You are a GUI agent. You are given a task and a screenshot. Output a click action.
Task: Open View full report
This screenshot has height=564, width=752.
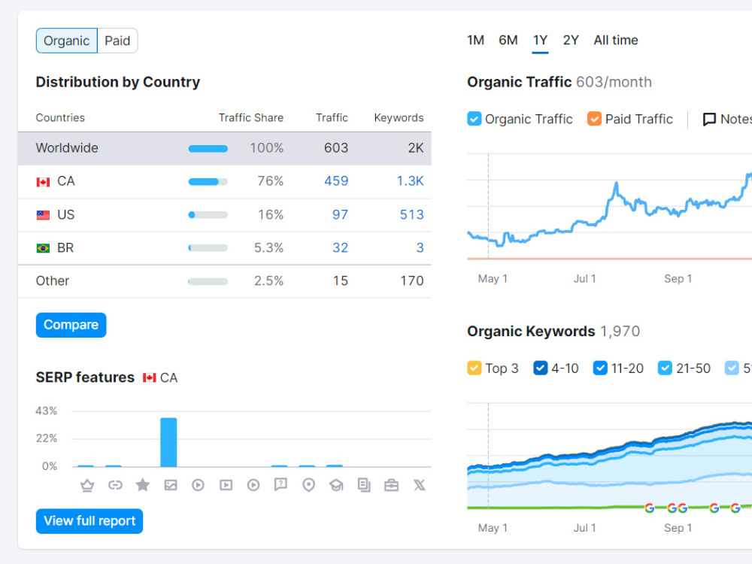click(89, 521)
